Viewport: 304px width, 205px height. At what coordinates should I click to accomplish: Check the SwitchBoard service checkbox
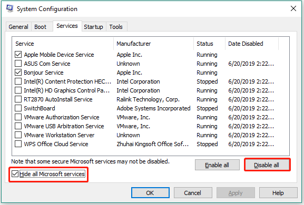[18, 108]
